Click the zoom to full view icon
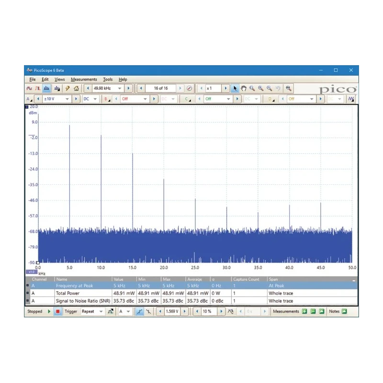 (x=289, y=89)
